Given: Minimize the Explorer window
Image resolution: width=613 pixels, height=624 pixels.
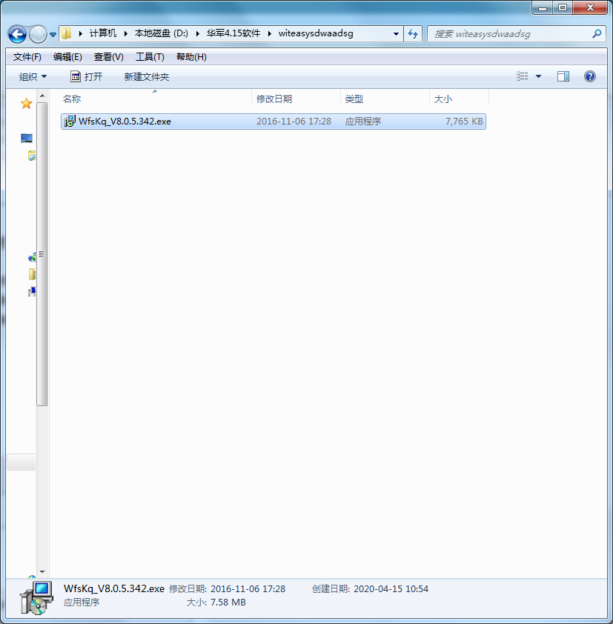Looking at the screenshot, I should (x=542, y=7).
